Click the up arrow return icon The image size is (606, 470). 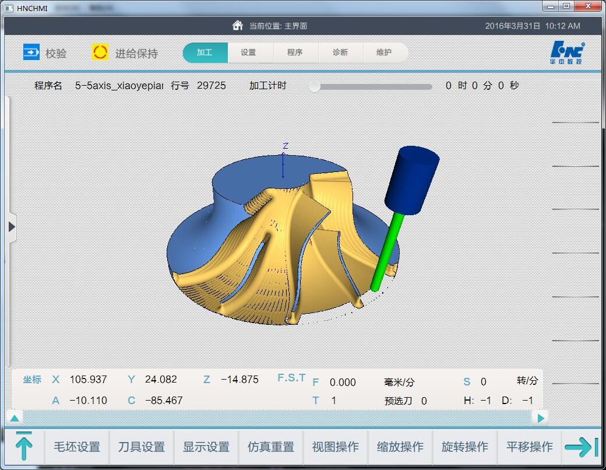tap(24, 447)
